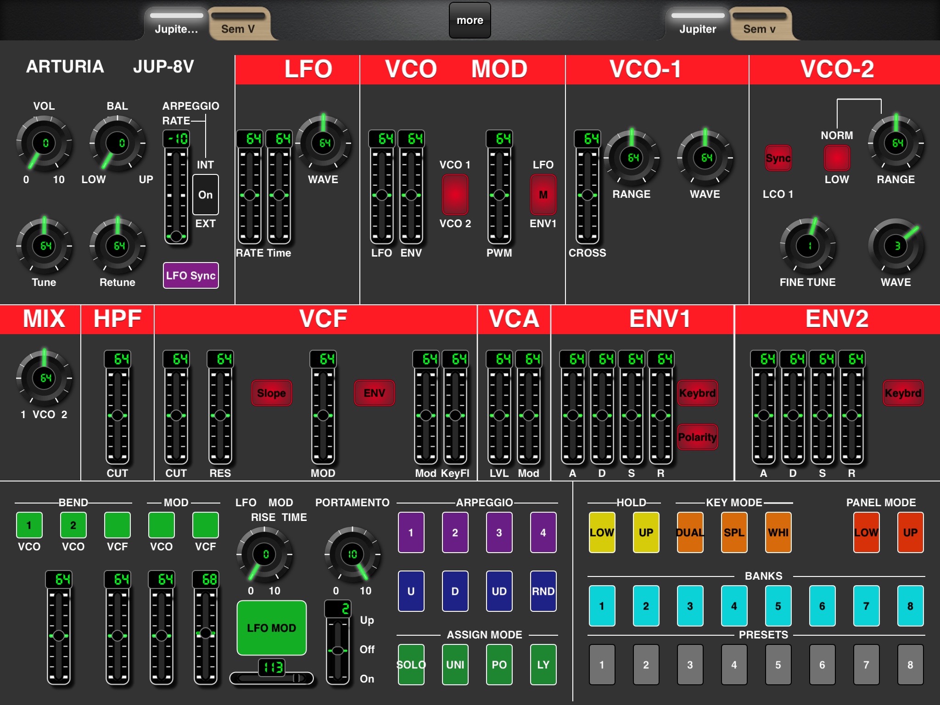The height and width of the screenshot is (705, 940).
Task: Click the purple arpeggio range 3 button
Action: pos(499,532)
